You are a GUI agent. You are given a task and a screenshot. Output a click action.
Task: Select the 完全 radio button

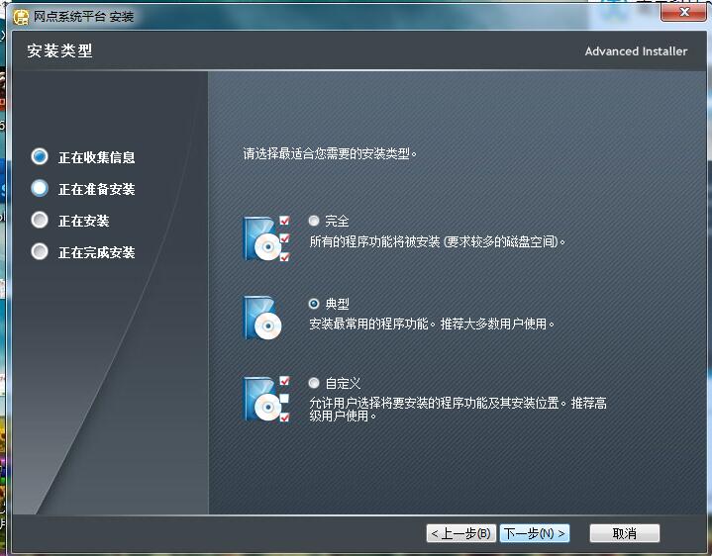(314, 221)
